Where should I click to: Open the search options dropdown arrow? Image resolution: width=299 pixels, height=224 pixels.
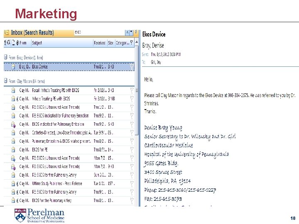click(131, 33)
